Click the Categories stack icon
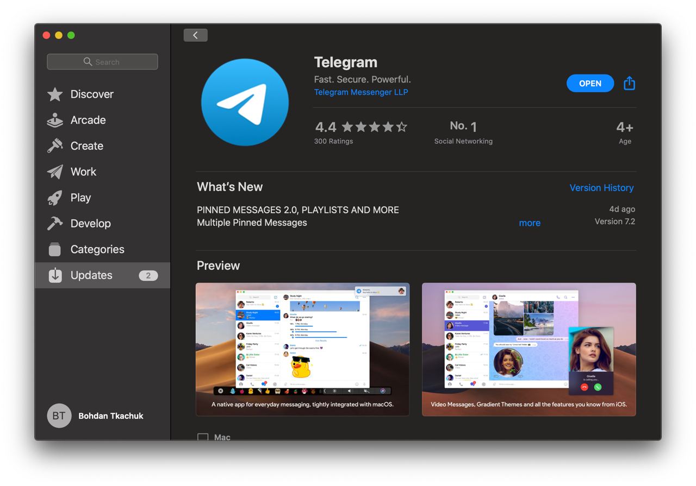Image resolution: width=696 pixels, height=486 pixels. tap(55, 249)
